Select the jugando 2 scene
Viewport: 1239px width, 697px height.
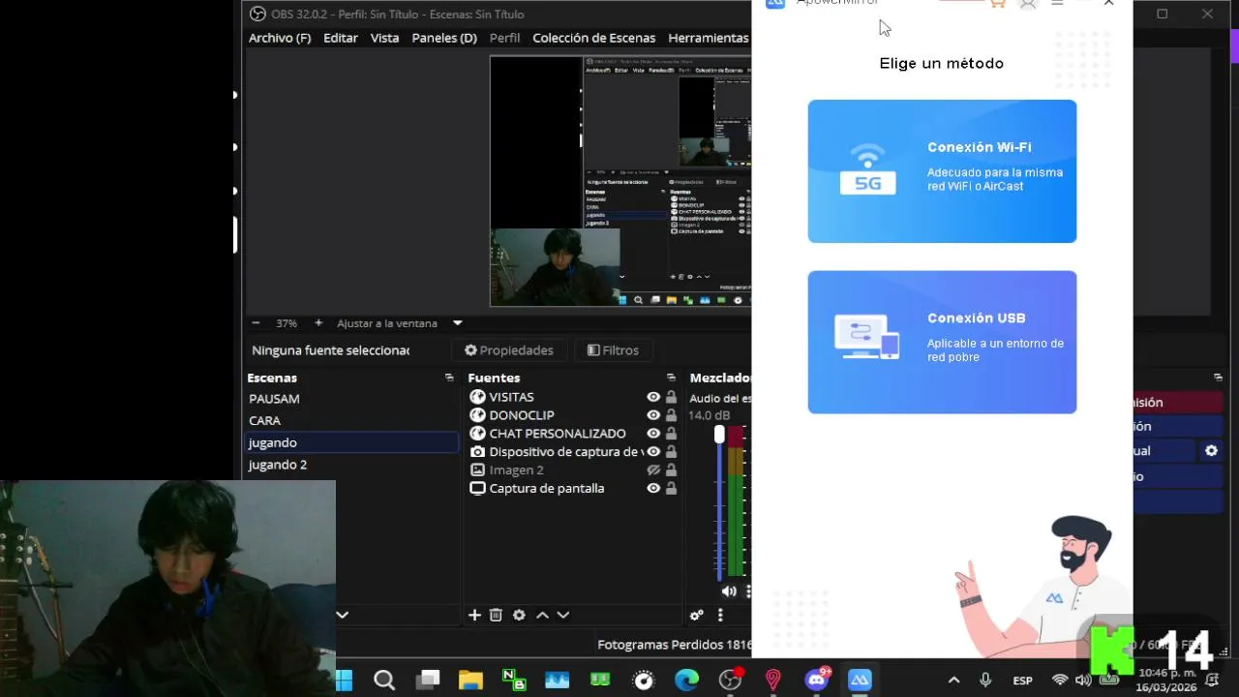351,465
